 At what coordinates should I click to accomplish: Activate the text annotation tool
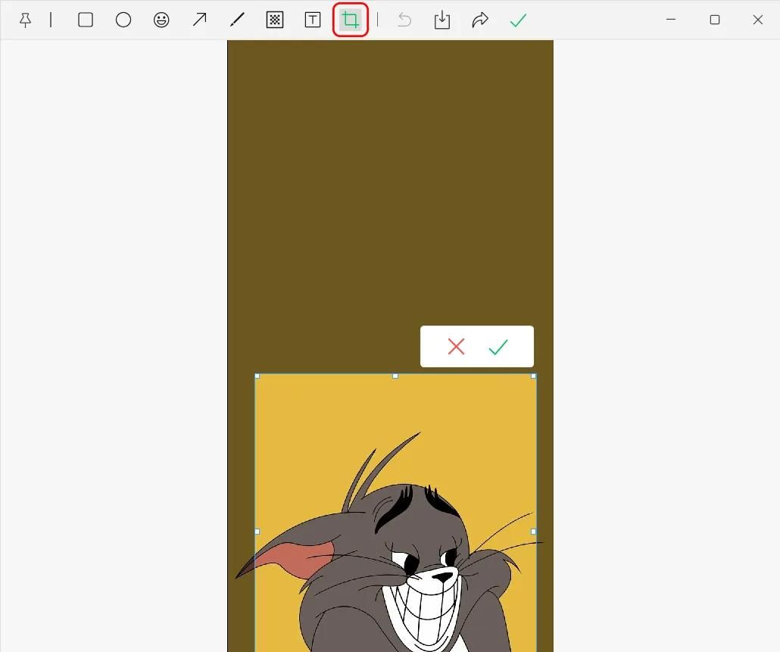[x=313, y=20]
